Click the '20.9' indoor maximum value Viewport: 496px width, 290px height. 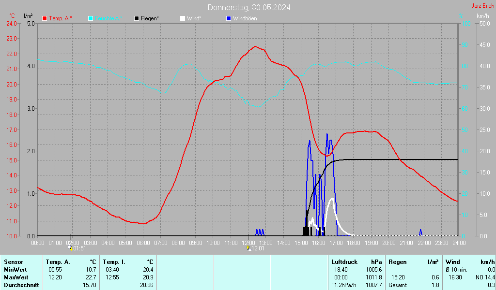pyautogui.click(x=148, y=277)
